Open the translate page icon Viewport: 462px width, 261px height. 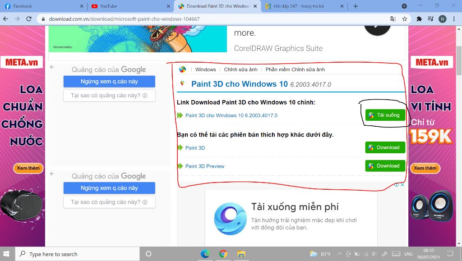pyautogui.click(x=393, y=19)
